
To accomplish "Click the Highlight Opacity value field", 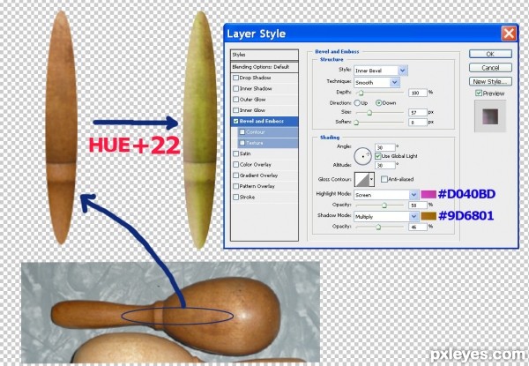I will pyautogui.click(x=418, y=205).
